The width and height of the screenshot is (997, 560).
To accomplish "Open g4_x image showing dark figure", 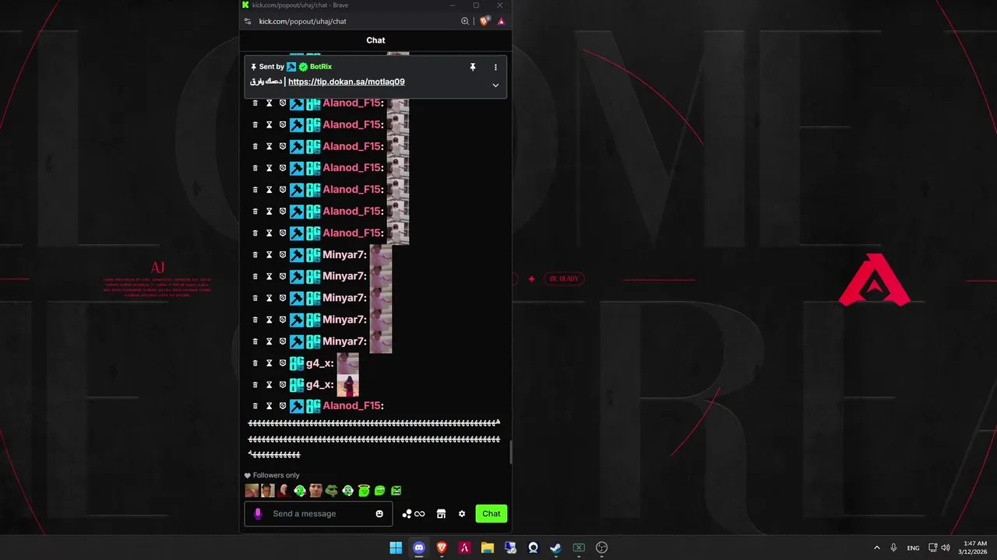I will 348,385.
